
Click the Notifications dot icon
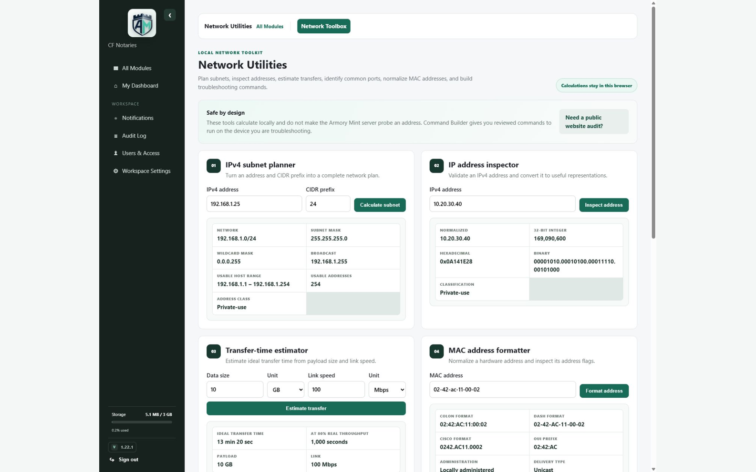(x=115, y=118)
